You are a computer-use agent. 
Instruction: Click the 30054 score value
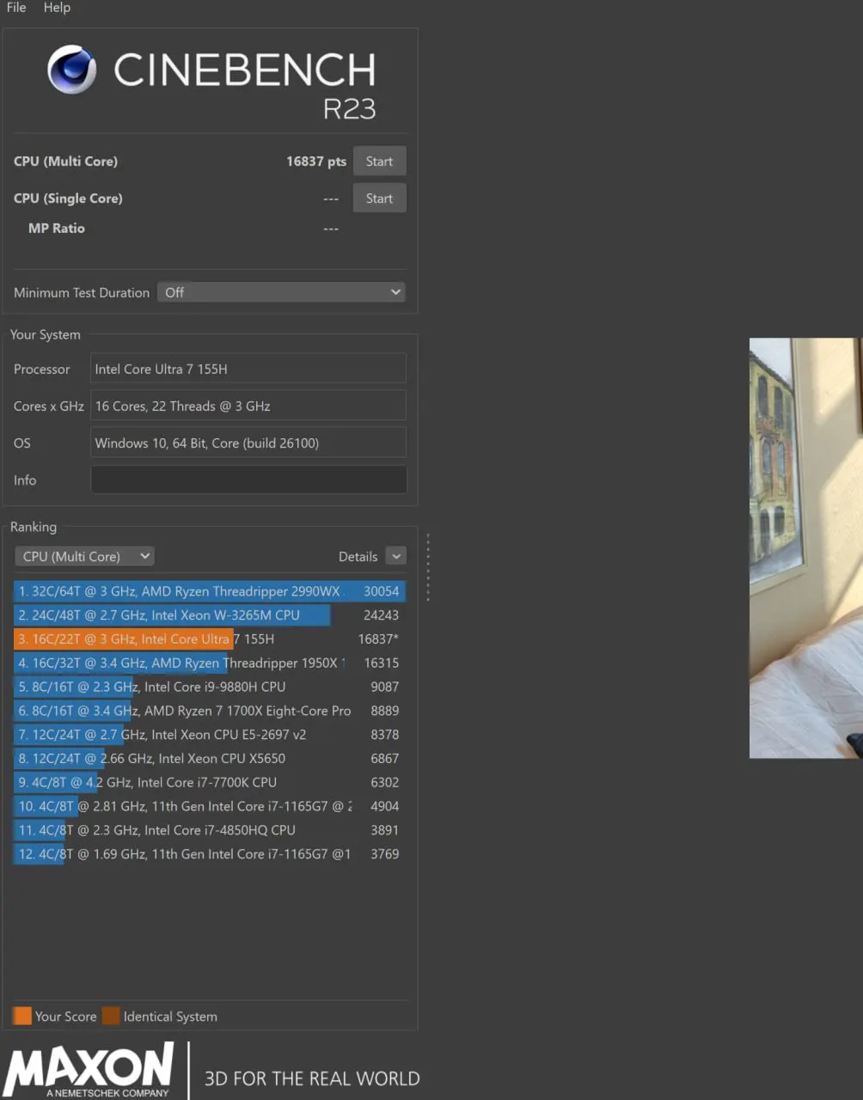tap(381, 591)
